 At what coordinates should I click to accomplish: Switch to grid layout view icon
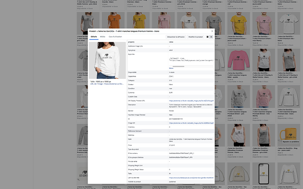pos(208,37)
